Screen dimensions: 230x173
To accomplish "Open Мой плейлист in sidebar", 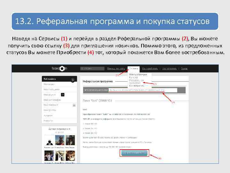I will (x=51, y=105).
